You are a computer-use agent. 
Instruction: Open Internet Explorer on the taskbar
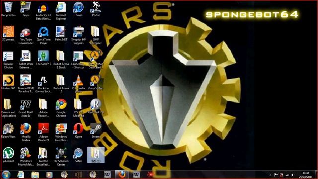20,175
